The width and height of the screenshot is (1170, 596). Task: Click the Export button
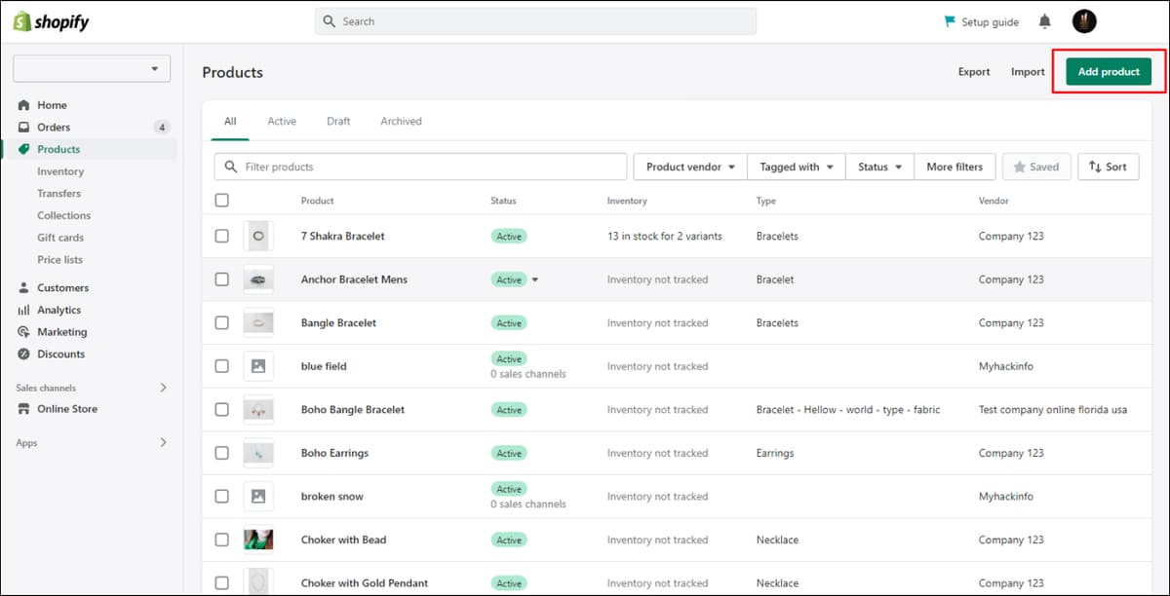[x=974, y=71]
